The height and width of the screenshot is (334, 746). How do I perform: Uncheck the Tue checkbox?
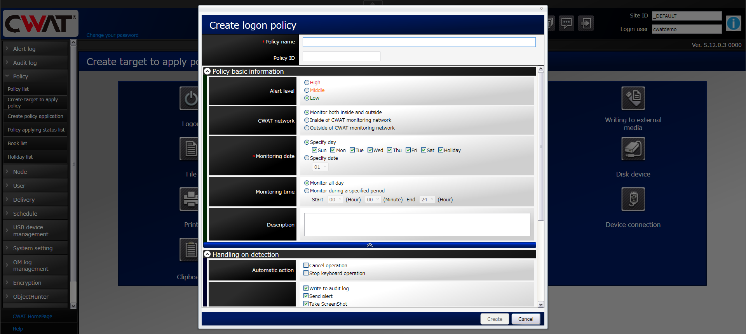[x=352, y=150]
